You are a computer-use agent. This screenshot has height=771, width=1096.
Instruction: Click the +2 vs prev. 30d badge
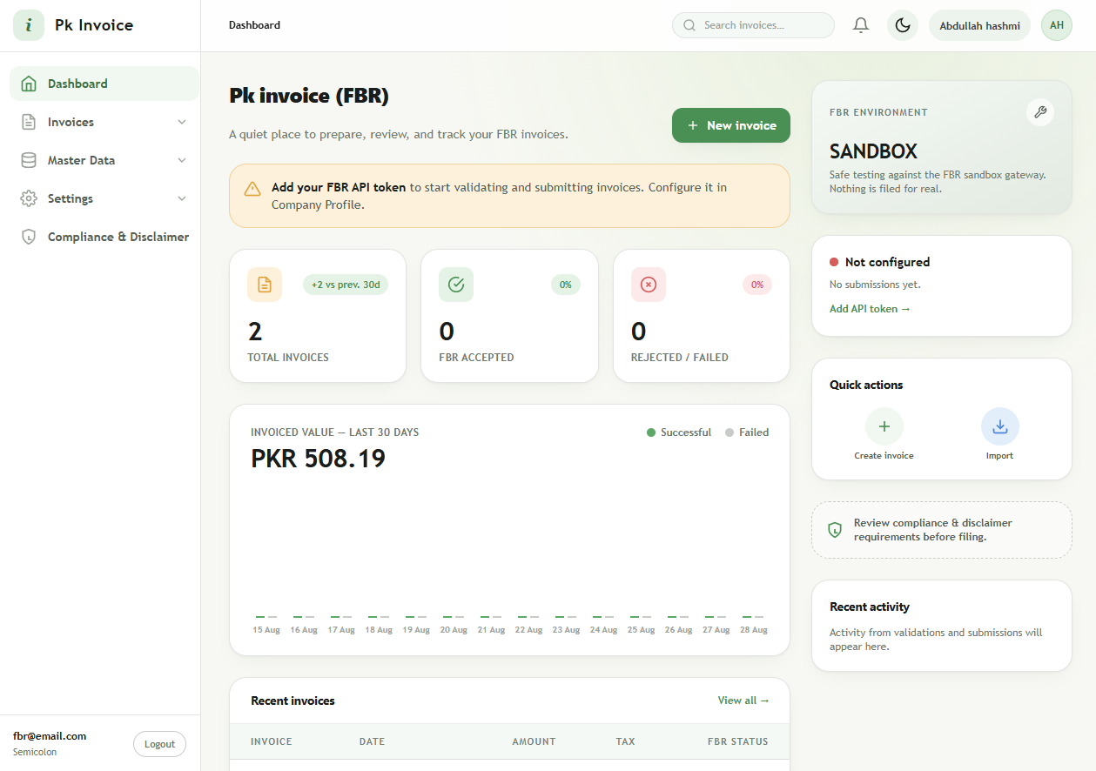[x=346, y=285]
